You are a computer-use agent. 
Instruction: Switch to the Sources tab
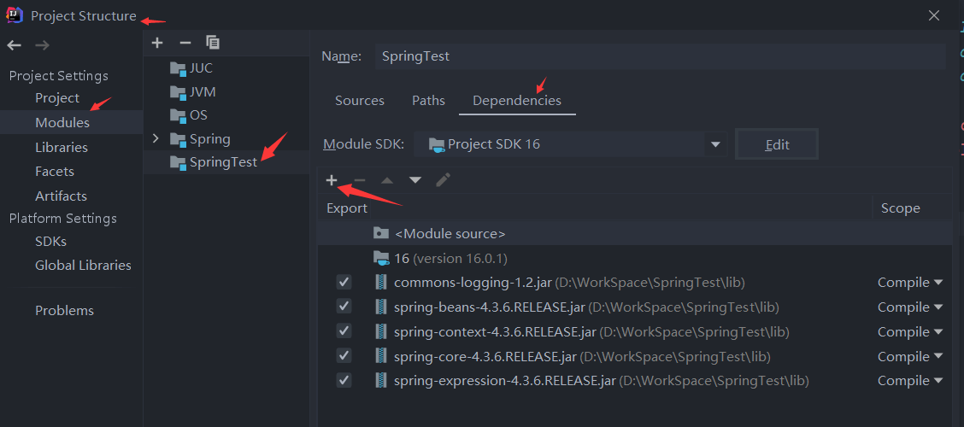tap(360, 101)
